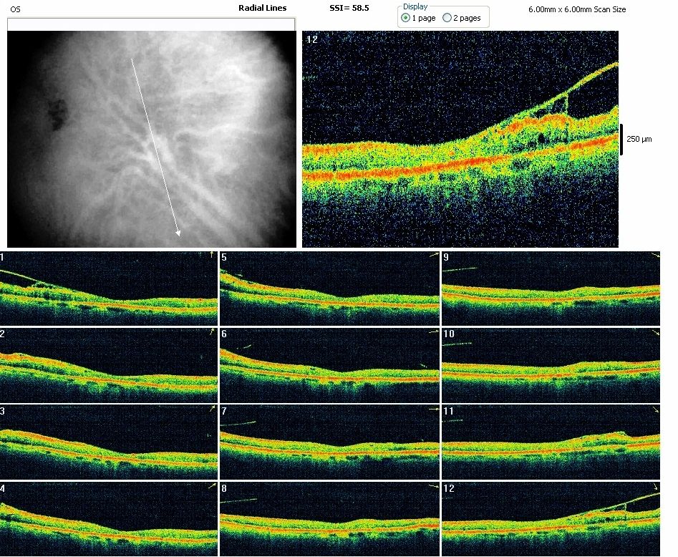This screenshot has width=678, height=557.
Task: Open radial scan thumbnail number 7
Action: click(330, 442)
